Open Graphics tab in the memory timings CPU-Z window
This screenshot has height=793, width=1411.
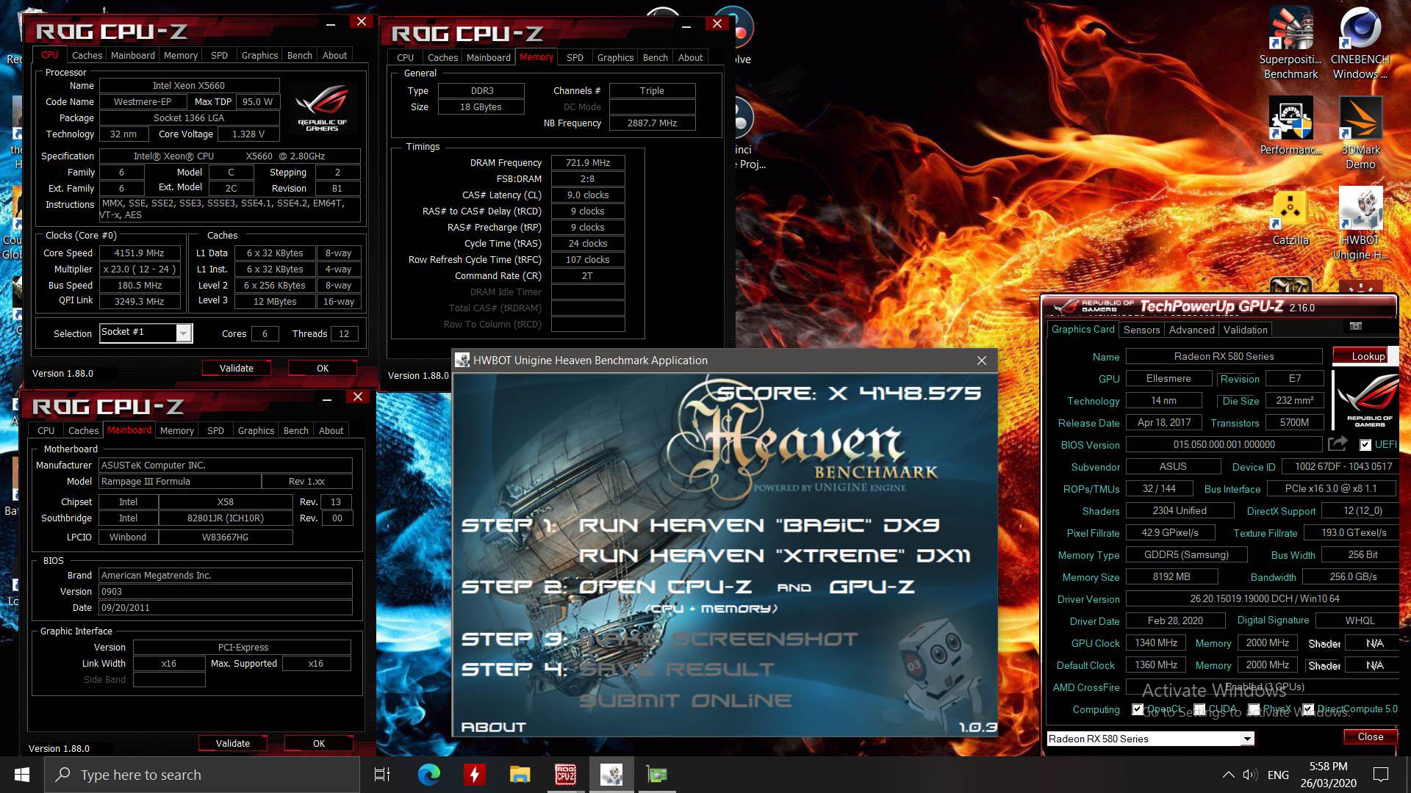[615, 57]
